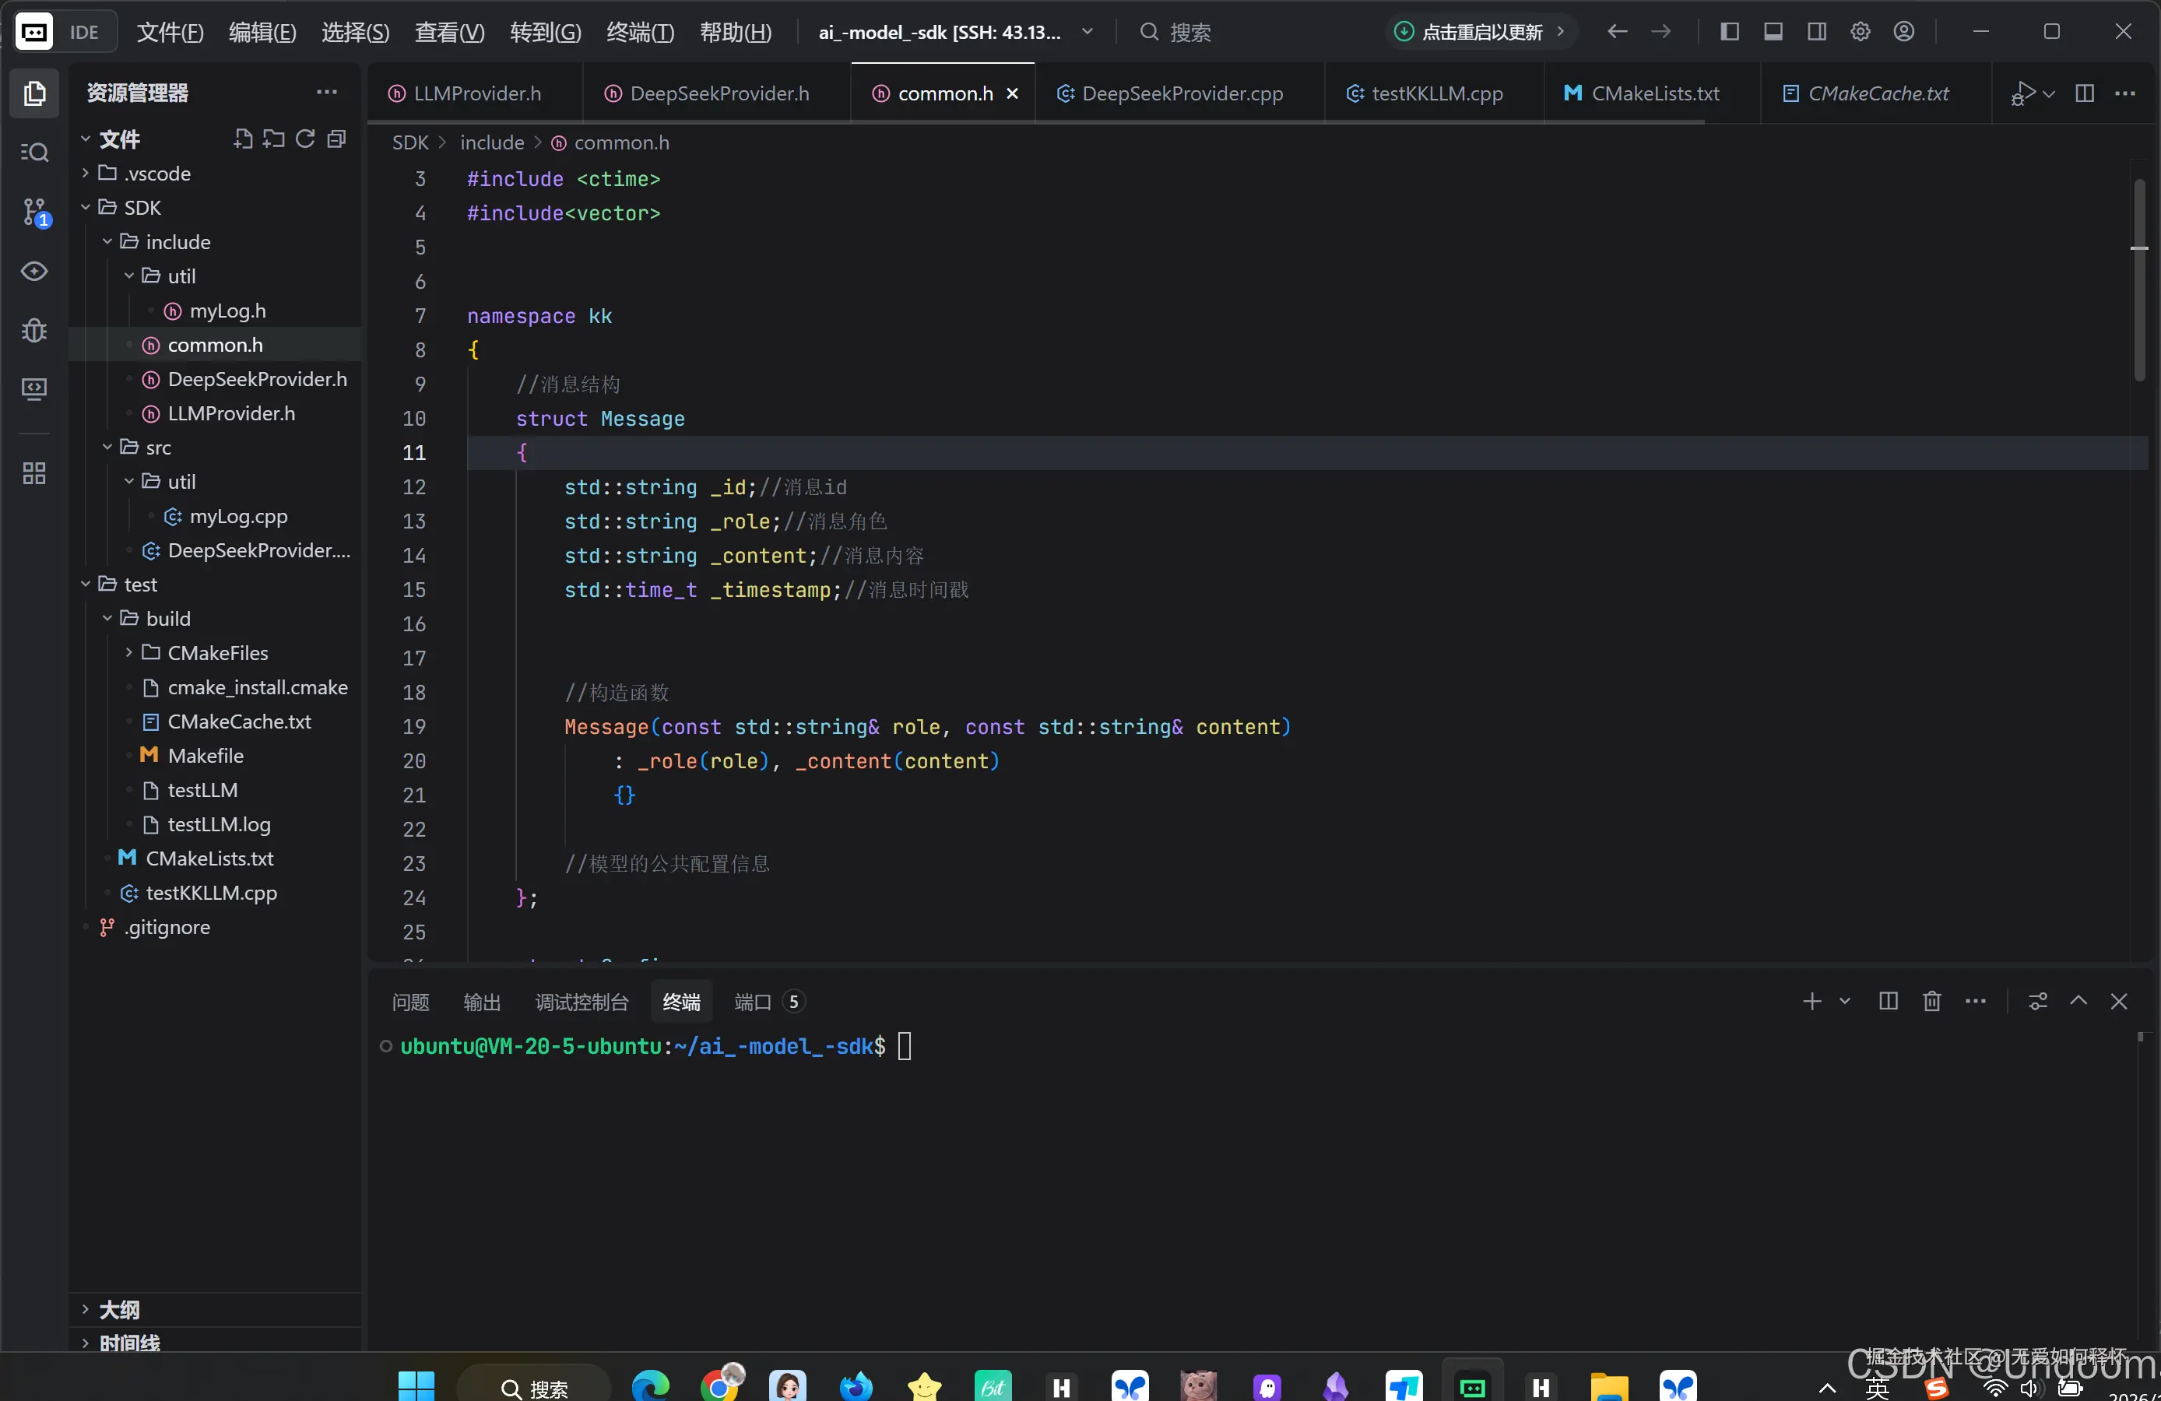This screenshot has height=1401, width=2161.
Task: Open the new terminal profile dropdown arrow
Action: (1844, 1001)
